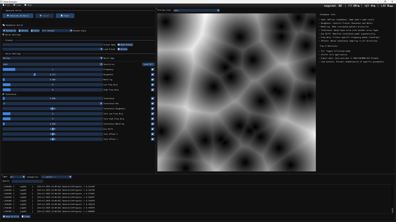
Task: Click the High Freq Skip slider
Action: click(x=53, y=90)
